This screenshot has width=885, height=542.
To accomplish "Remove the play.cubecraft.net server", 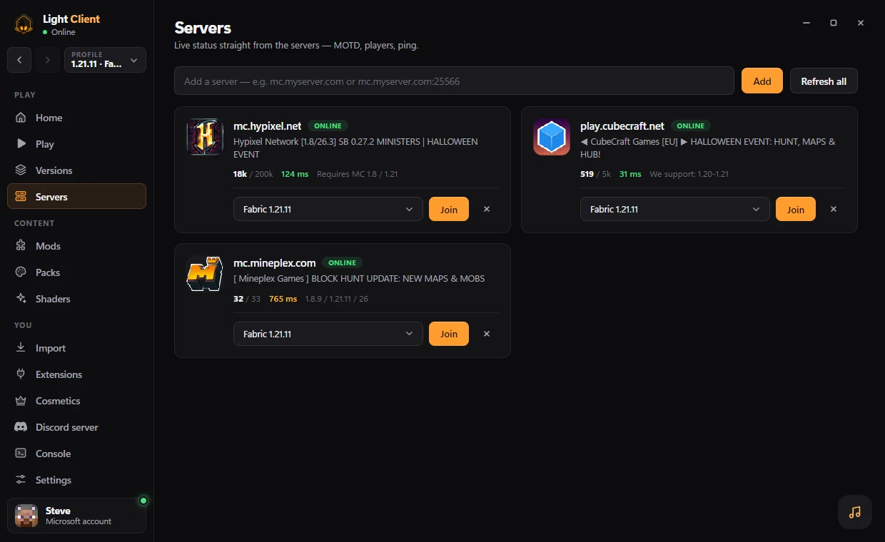I will (834, 209).
